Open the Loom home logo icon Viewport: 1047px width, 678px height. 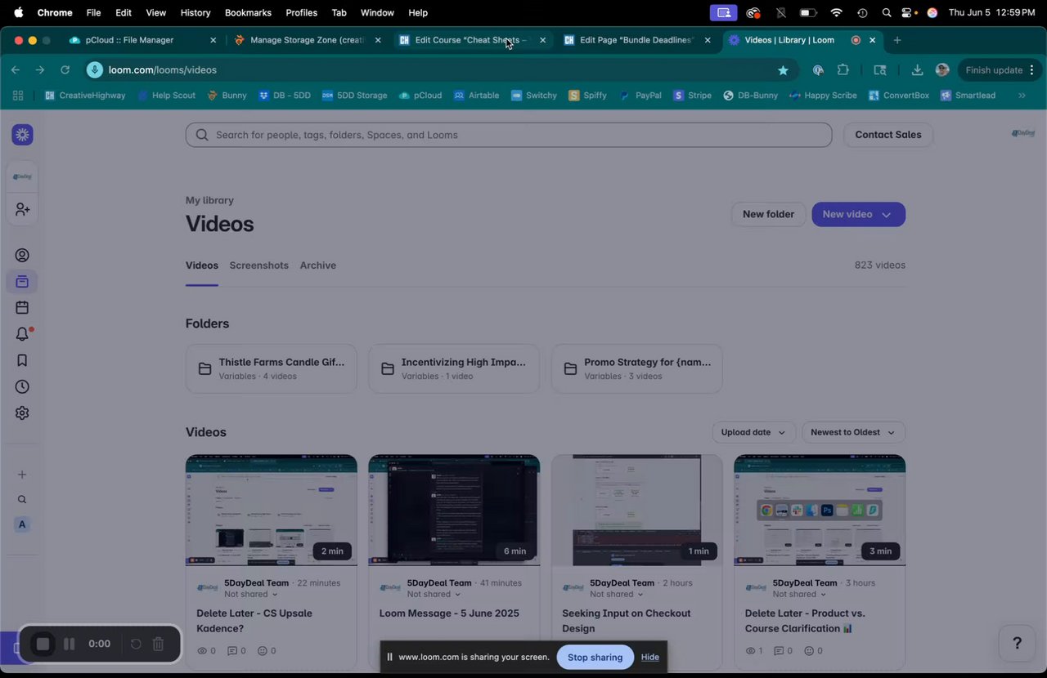tap(22, 135)
